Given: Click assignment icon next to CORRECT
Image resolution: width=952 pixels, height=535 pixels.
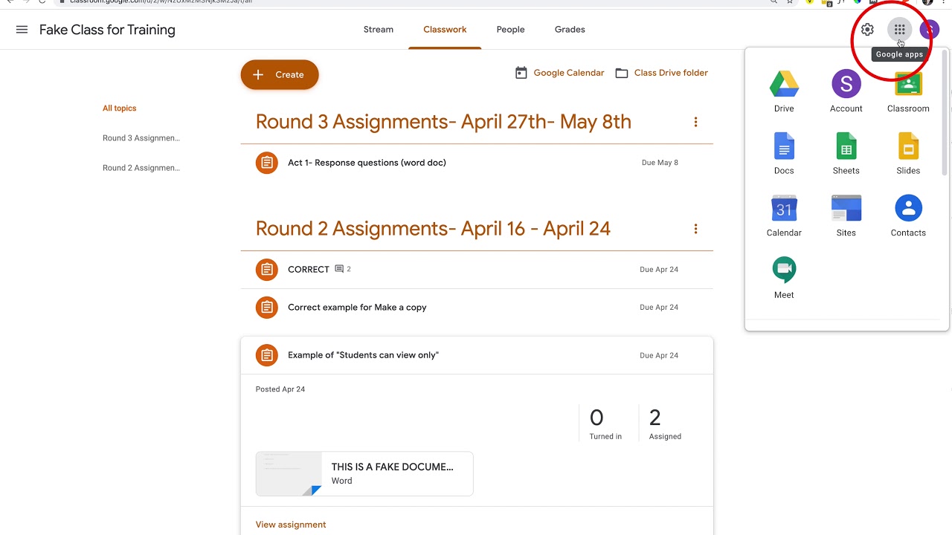Looking at the screenshot, I should [267, 270].
